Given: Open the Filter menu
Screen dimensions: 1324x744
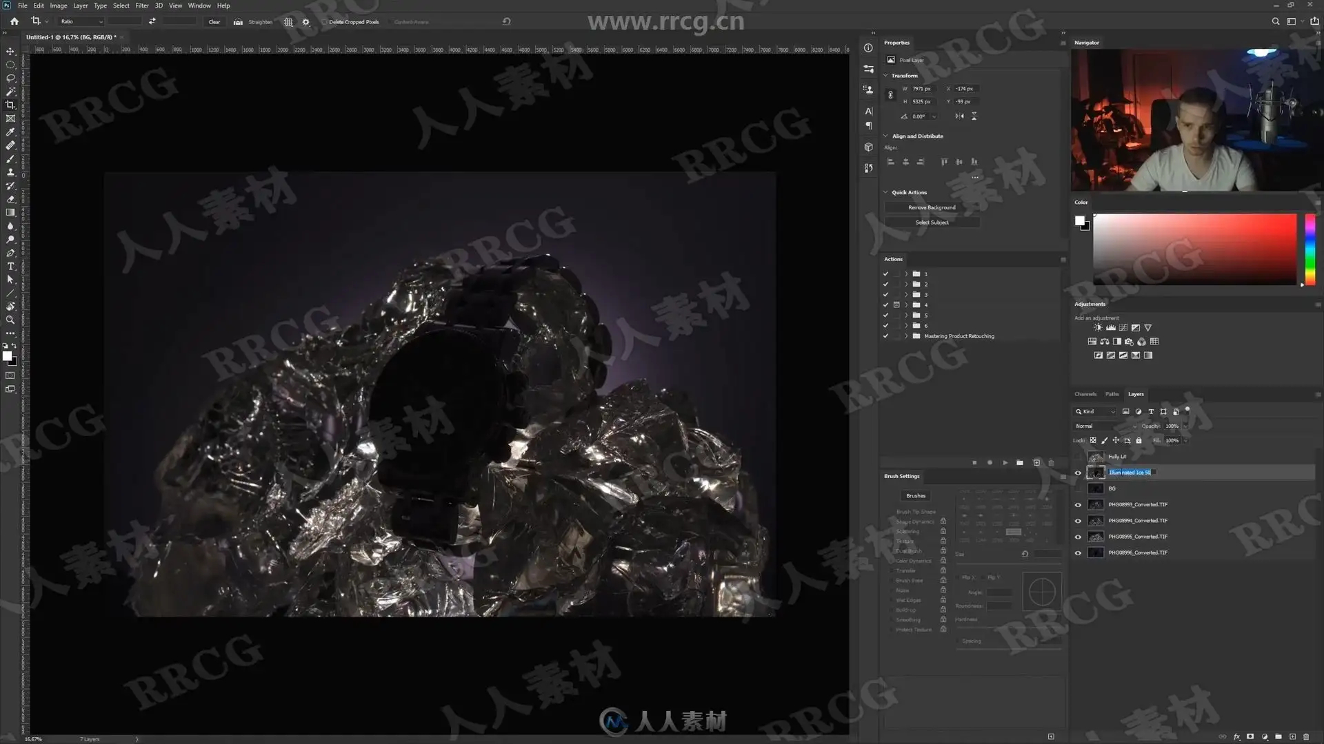Looking at the screenshot, I should (x=141, y=6).
